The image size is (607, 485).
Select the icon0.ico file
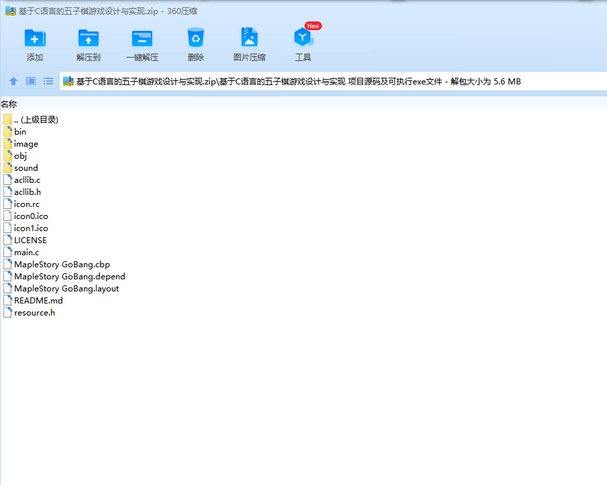[x=26, y=216]
